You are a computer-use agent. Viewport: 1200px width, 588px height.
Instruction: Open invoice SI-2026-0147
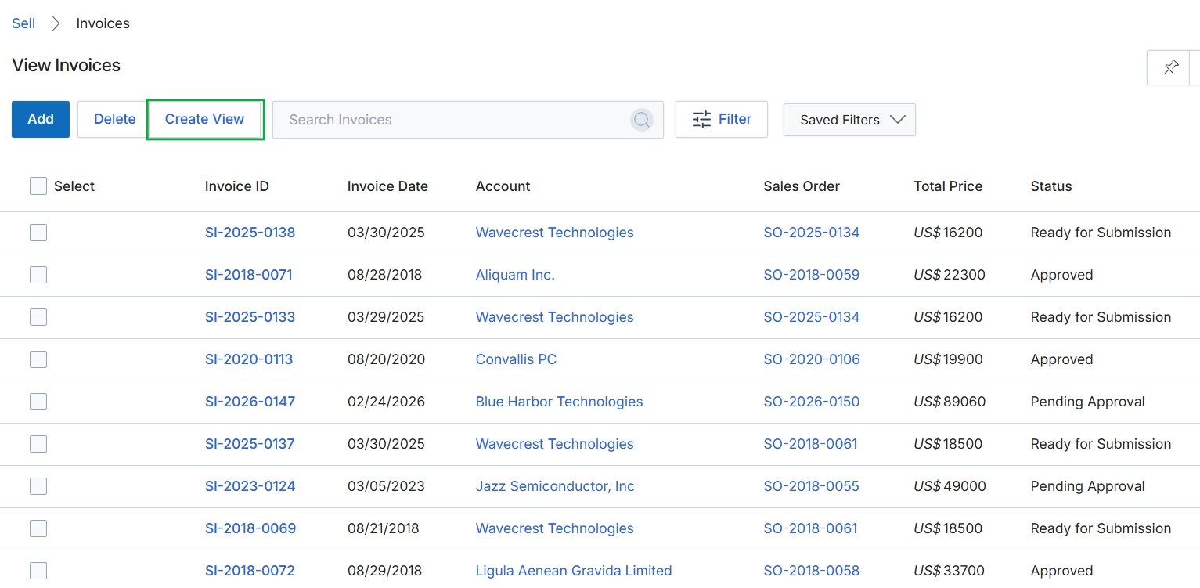tap(250, 402)
